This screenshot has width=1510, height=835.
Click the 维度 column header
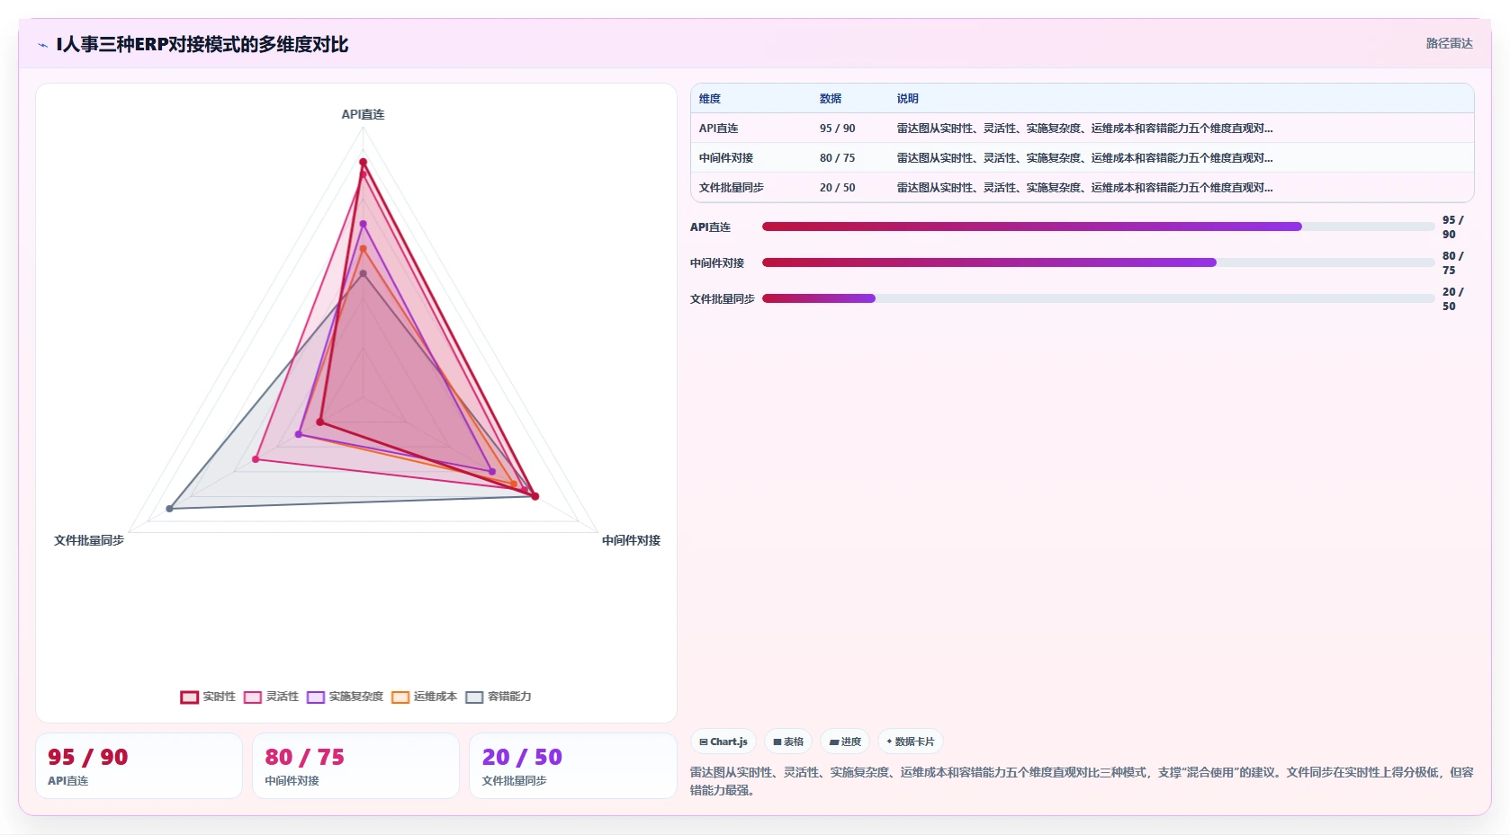710,99
